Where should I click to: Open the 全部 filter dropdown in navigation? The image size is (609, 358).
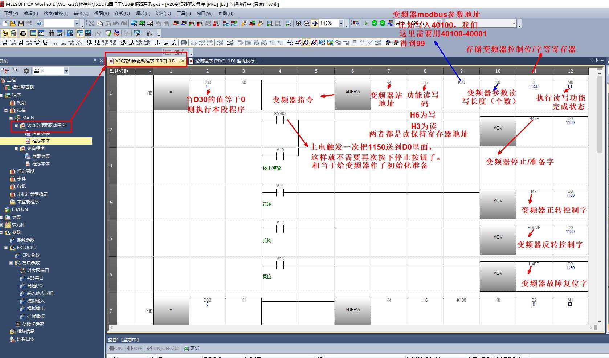66,71
